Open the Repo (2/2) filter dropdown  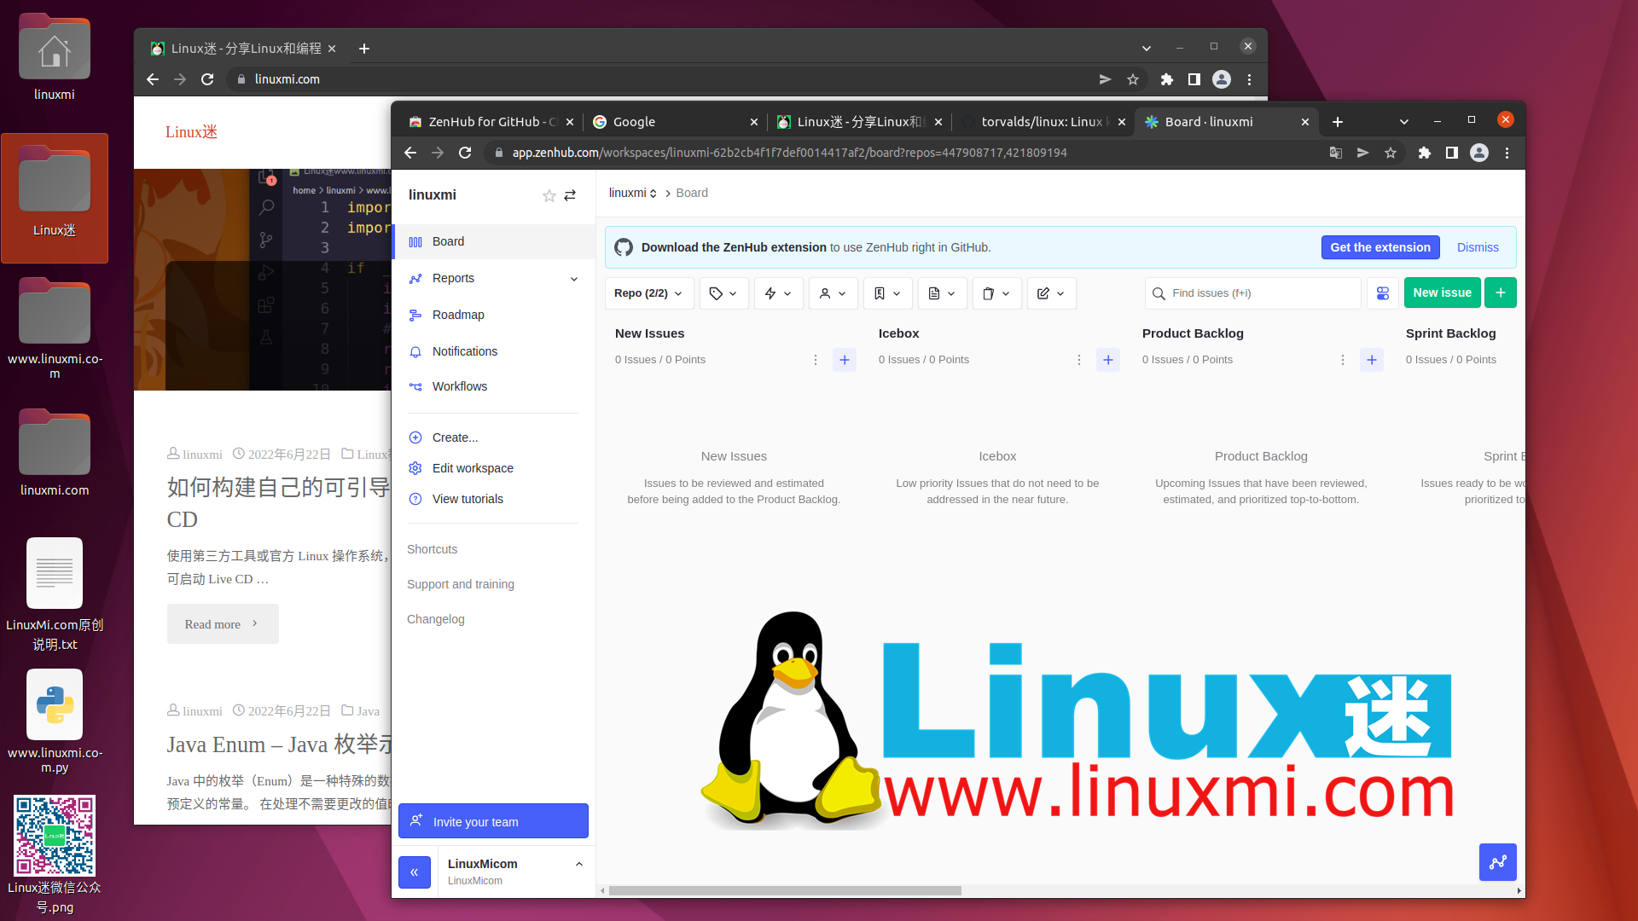coord(648,293)
